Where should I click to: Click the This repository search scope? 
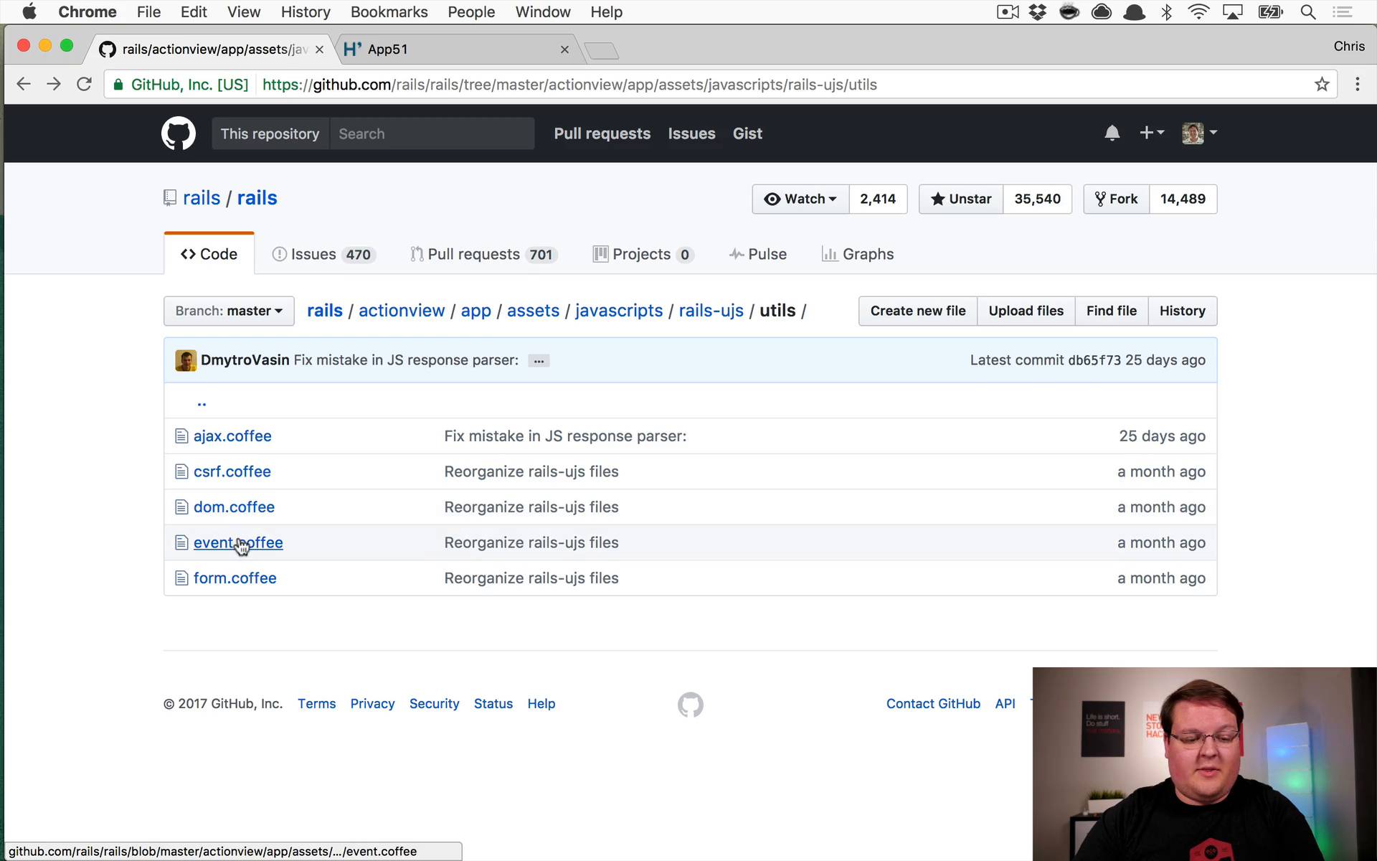pyautogui.click(x=270, y=134)
